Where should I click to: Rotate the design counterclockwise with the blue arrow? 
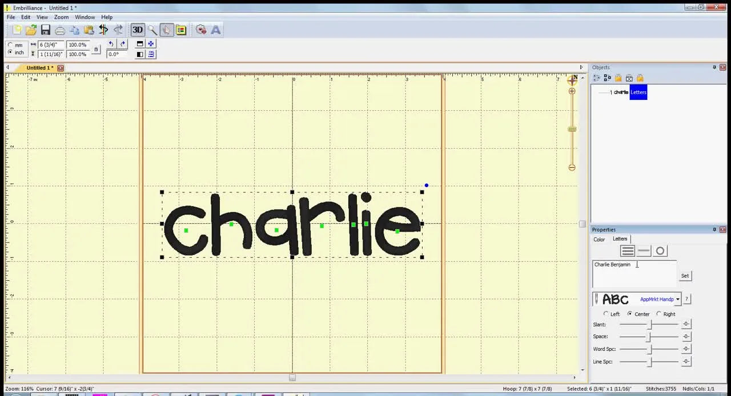click(111, 45)
